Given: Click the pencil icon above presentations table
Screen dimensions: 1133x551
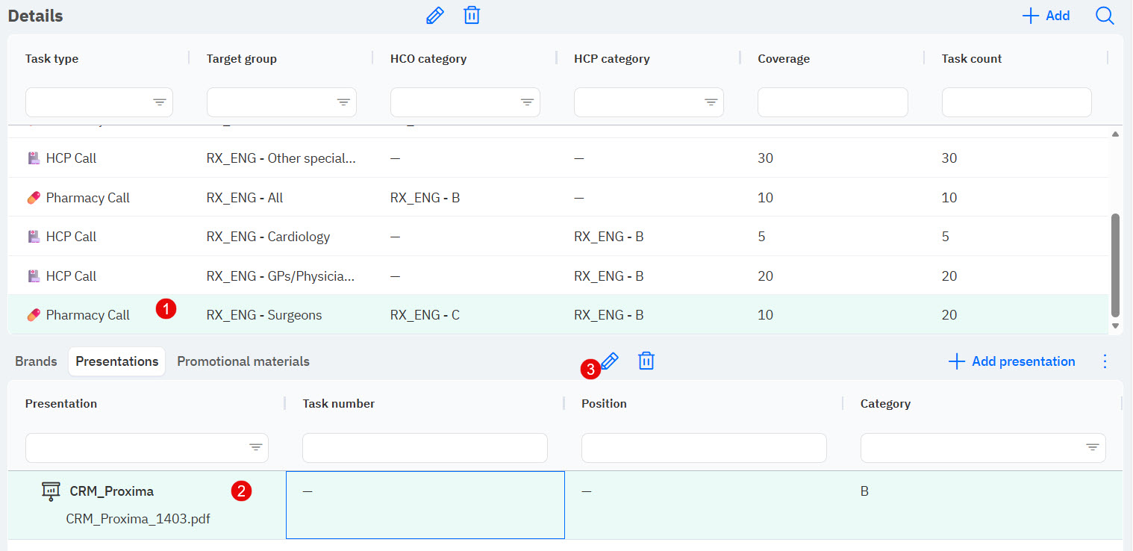Looking at the screenshot, I should point(610,361).
